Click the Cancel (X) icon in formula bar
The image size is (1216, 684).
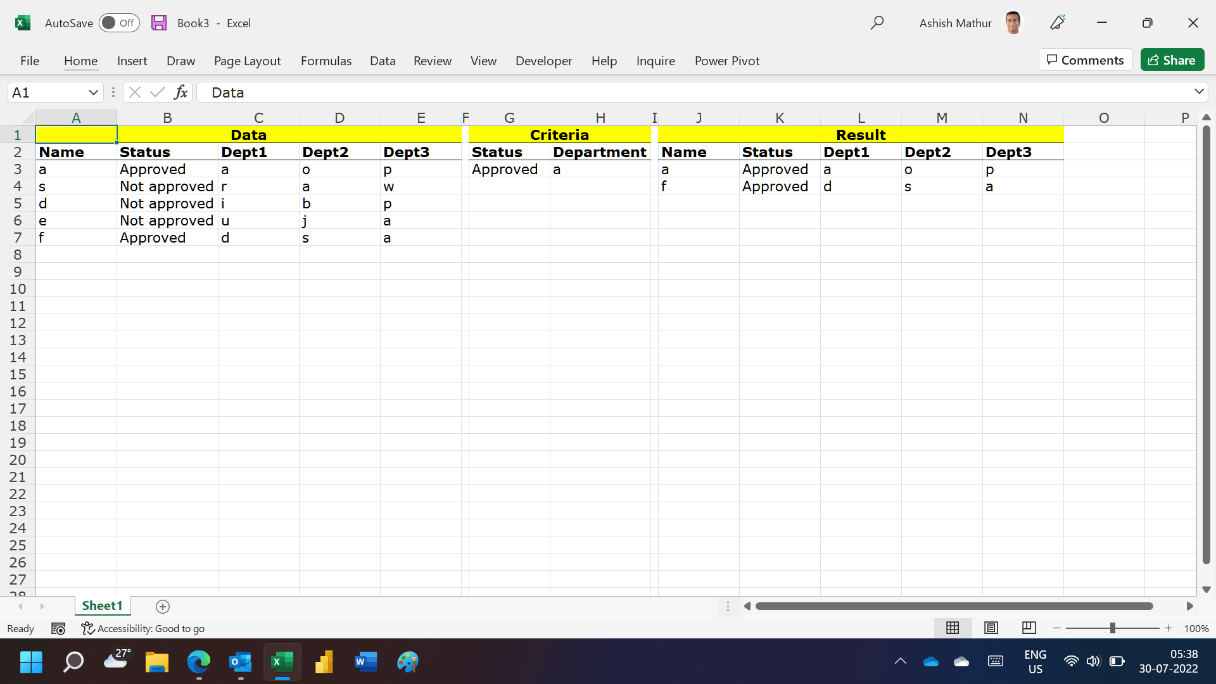[x=134, y=92]
